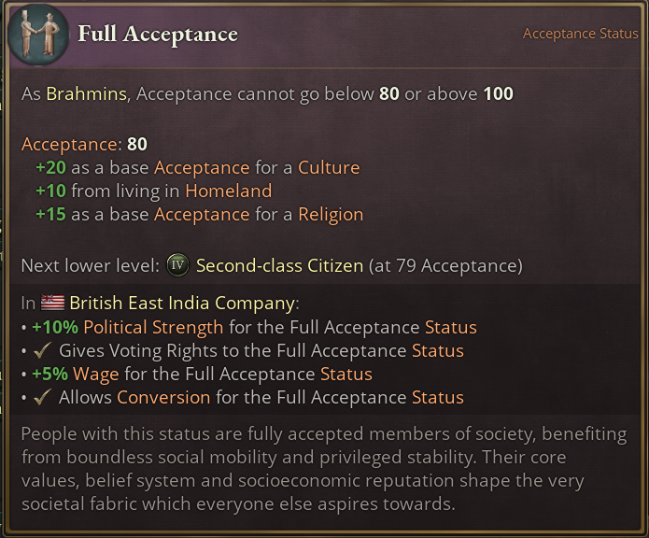Viewport: 649px width, 538px height.
Task: Click the British East India Company flag
Action: point(52,303)
